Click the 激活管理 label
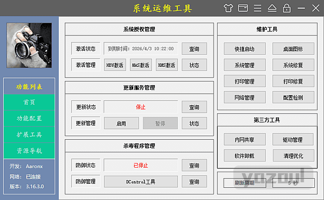This screenshot has height=200, width=324. 86,65
